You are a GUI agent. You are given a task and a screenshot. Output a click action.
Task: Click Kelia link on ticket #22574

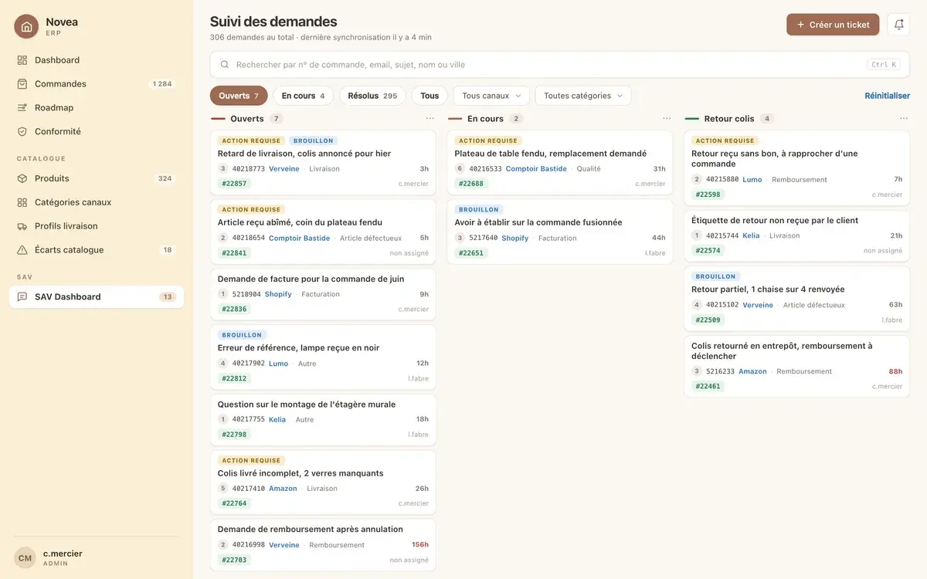751,235
